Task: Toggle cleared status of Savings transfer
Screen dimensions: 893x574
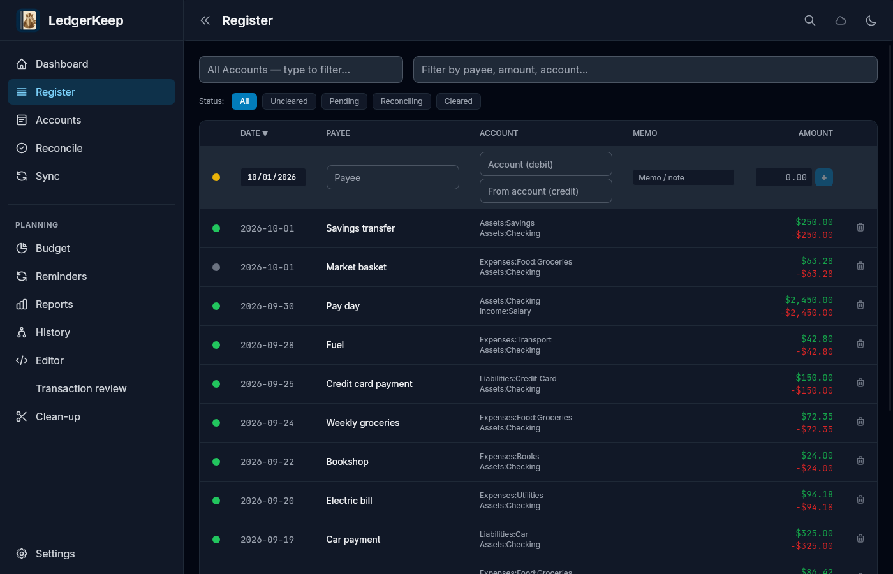Action: pos(216,228)
